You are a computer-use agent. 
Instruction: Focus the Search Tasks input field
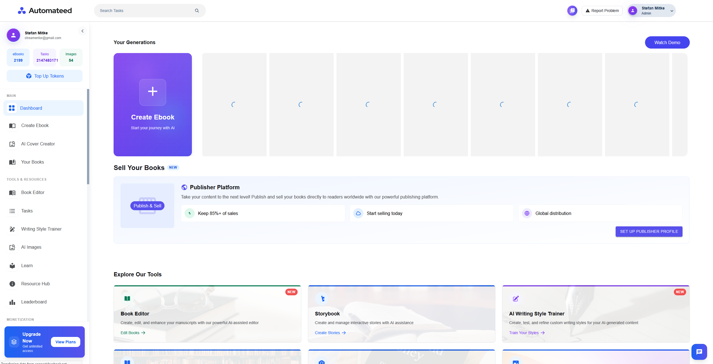[144, 11]
